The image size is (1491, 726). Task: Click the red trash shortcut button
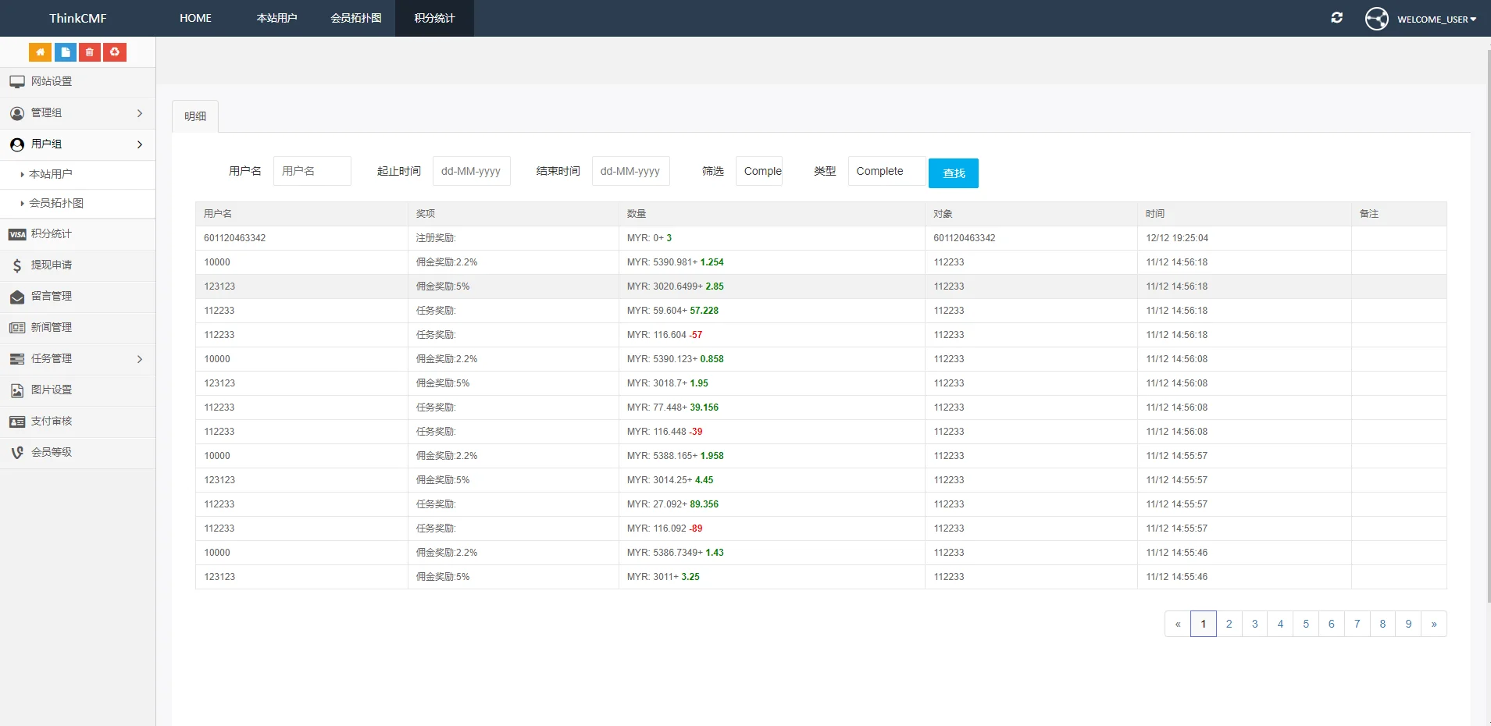tap(90, 52)
